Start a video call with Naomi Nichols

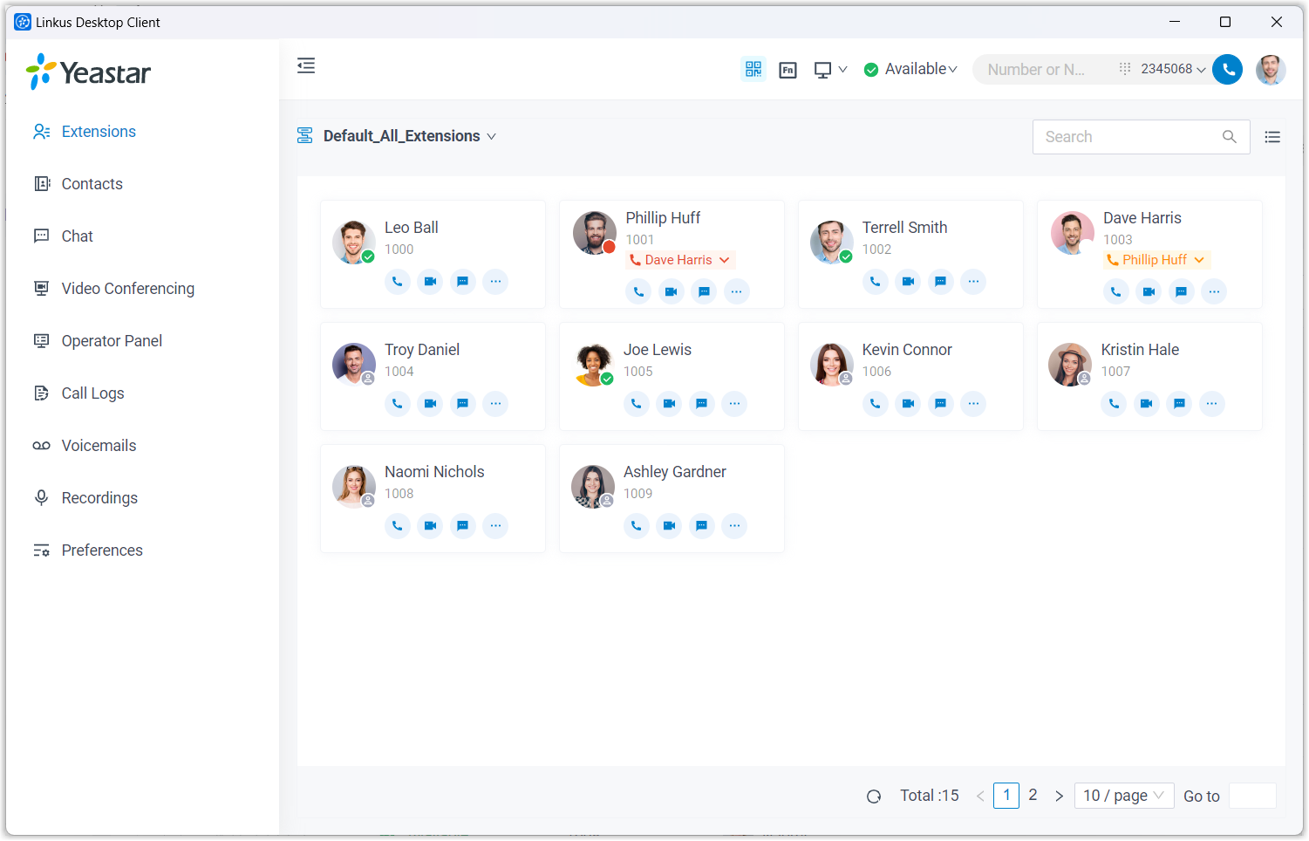click(430, 526)
